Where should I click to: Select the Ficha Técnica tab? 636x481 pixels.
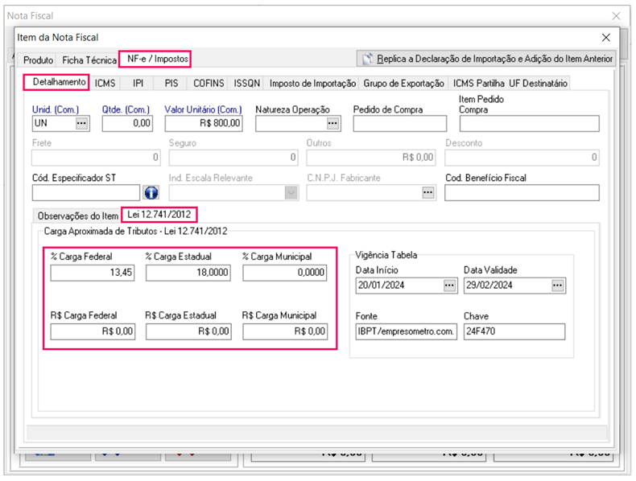tap(89, 60)
